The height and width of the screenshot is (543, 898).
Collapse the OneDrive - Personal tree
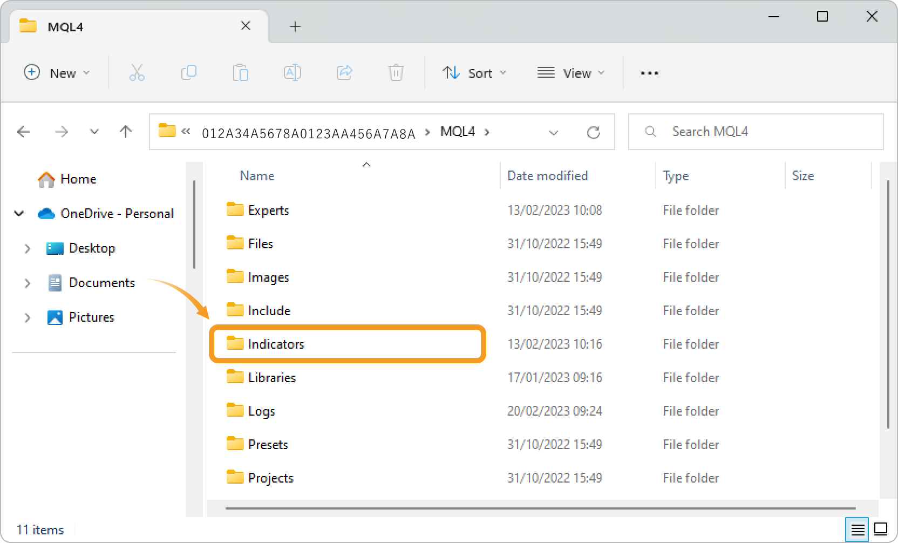pos(19,214)
